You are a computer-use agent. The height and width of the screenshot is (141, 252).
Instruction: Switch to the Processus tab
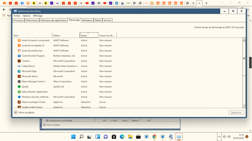tap(19, 20)
